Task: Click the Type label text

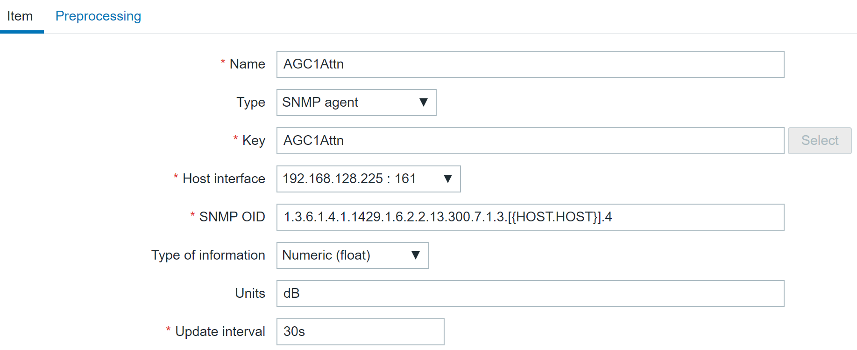Action: 250,103
